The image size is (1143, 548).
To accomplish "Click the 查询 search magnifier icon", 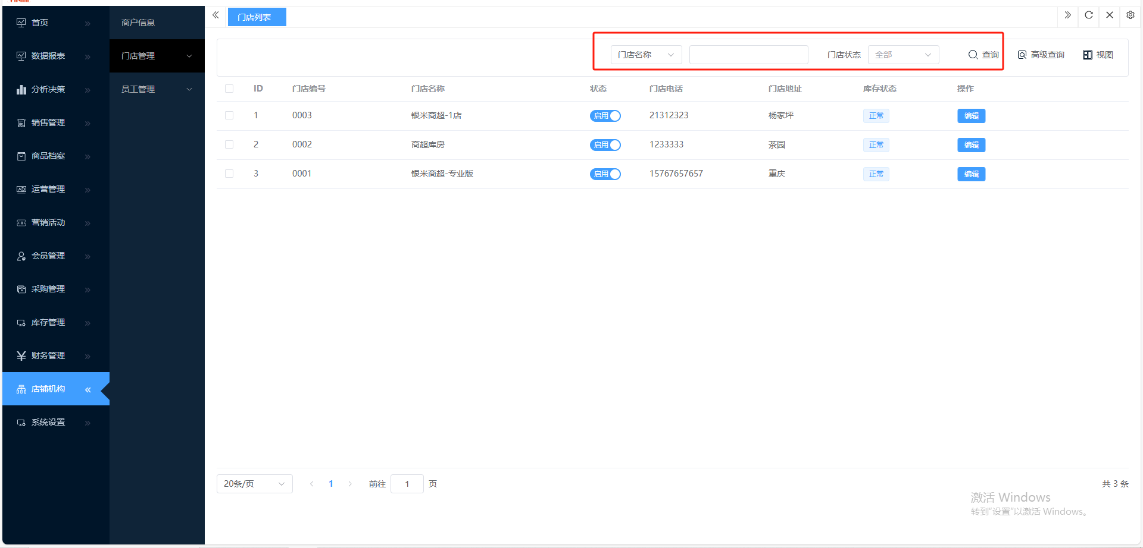I will (x=973, y=55).
